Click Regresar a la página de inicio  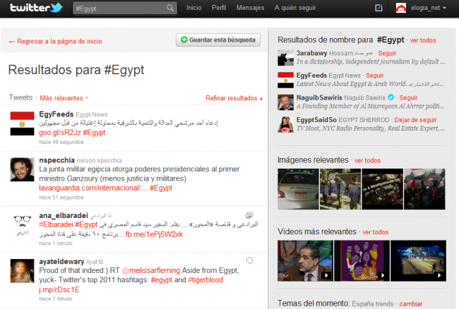click(55, 41)
